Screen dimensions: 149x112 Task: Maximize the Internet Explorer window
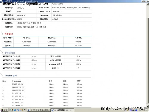tap(145, 1)
